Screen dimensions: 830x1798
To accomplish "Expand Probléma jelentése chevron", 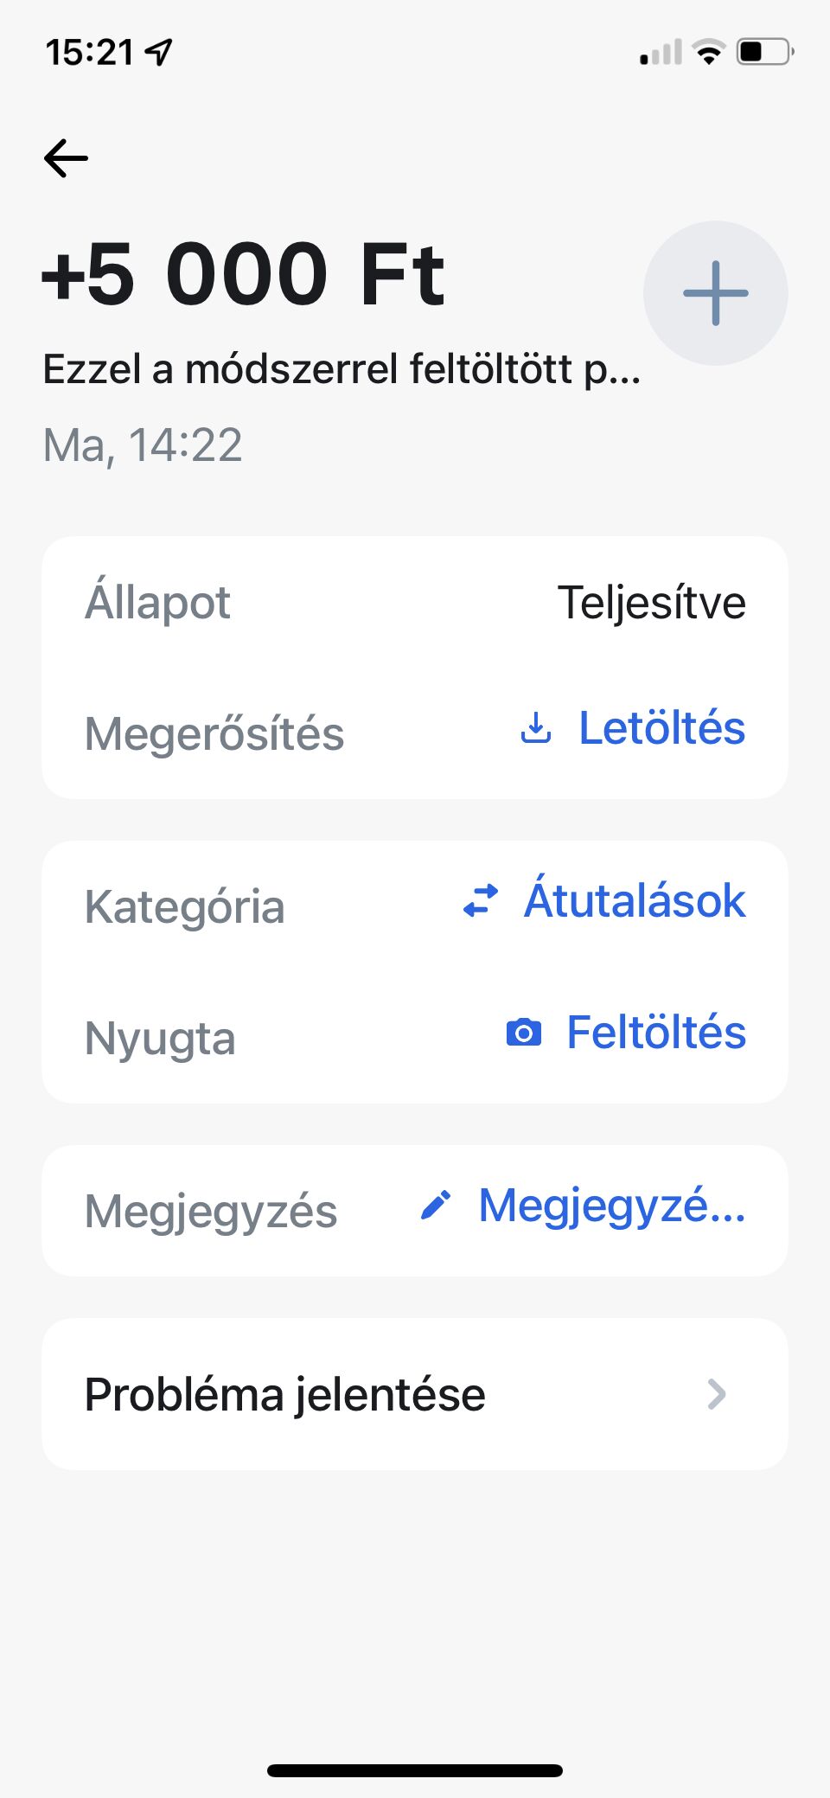I will [716, 1394].
